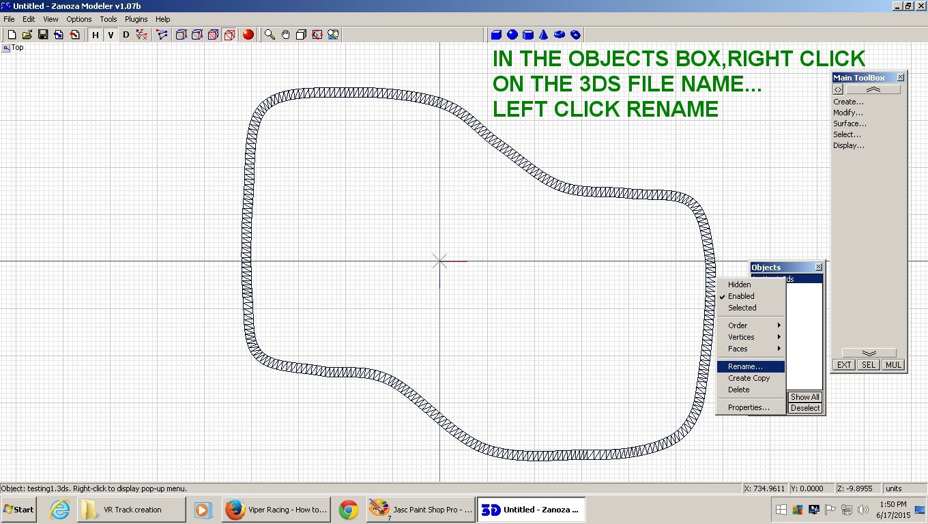Open the File menu
The image size is (928, 524).
point(9,19)
